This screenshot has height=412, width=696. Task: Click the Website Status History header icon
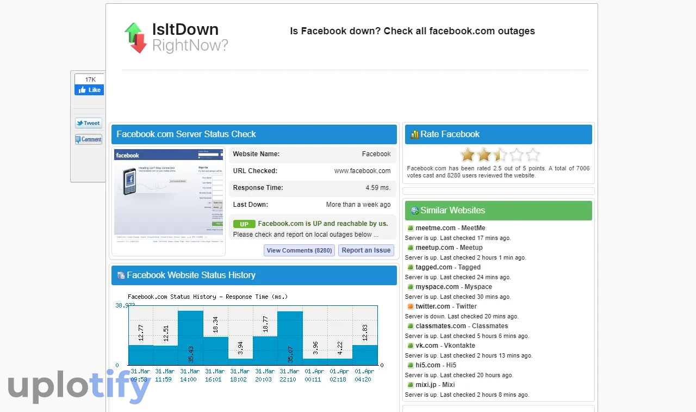tap(121, 275)
